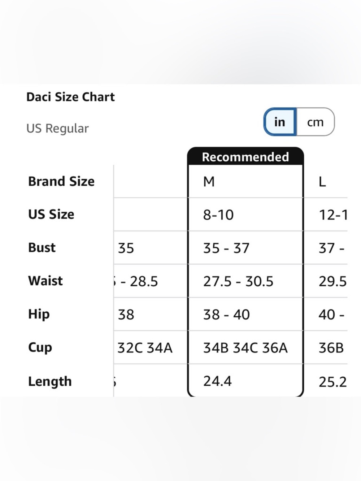Click the Cup 34B 34C 36A cell
Screen dimensions: 361x481
245,348
